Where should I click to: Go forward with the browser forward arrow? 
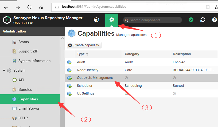click(18, 7)
